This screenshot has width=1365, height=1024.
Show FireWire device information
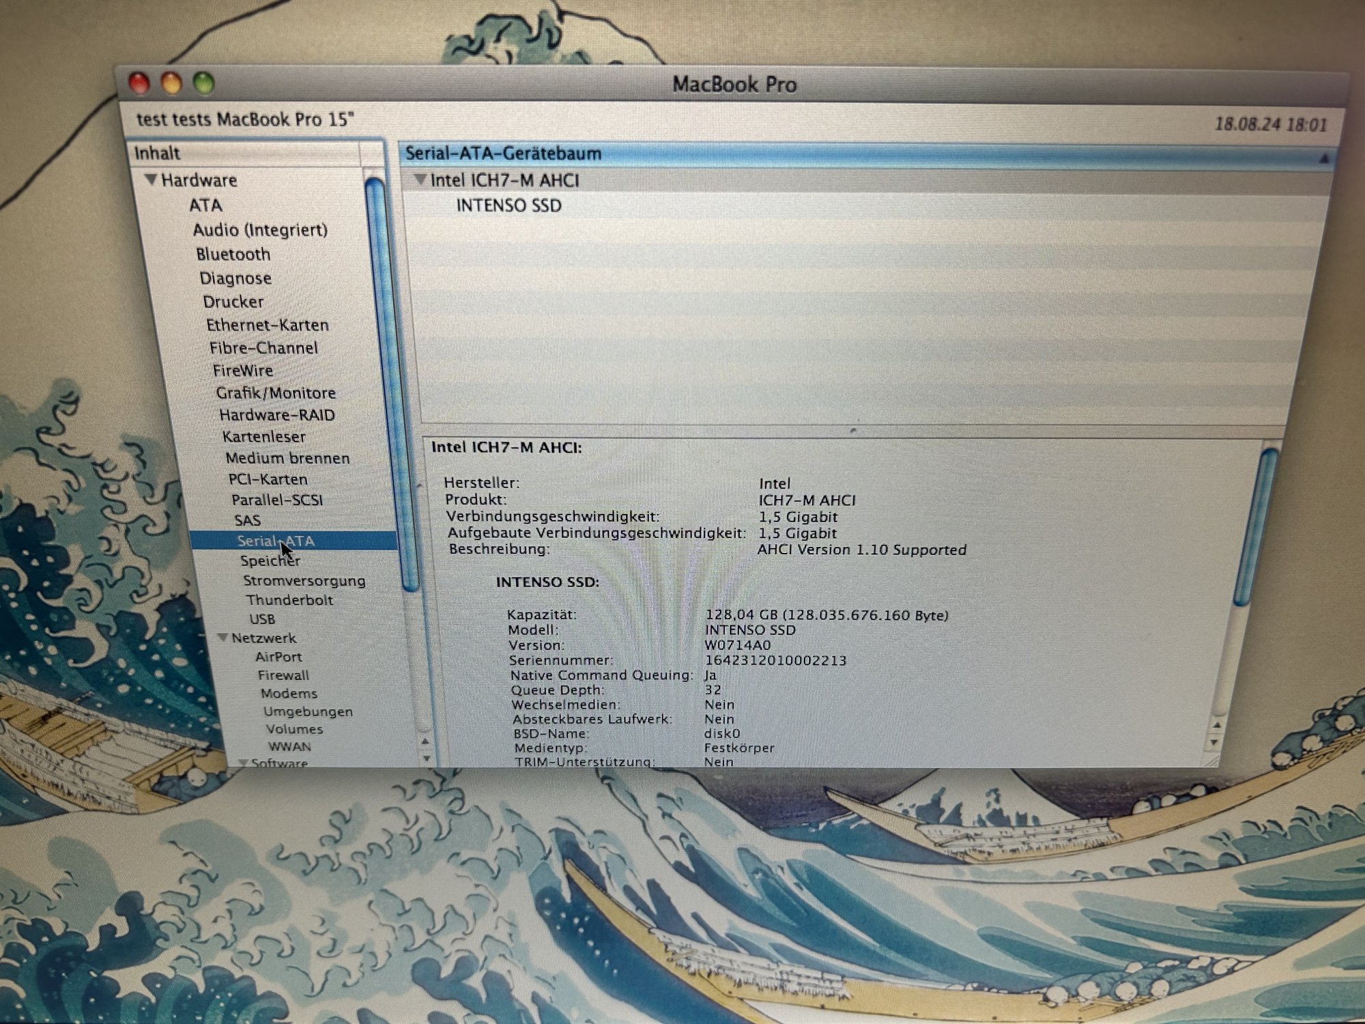(243, 370)
